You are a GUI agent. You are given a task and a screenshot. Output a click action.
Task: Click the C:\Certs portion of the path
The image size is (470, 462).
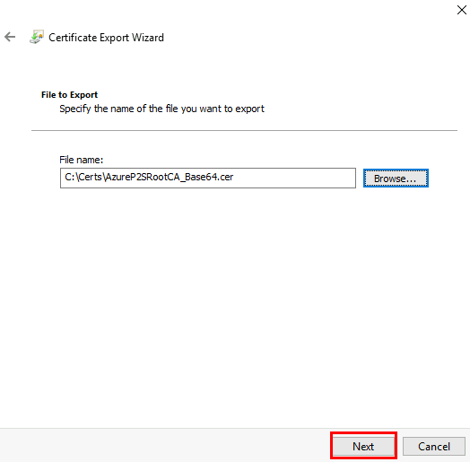pyautogui.click(x=83, y=178)
